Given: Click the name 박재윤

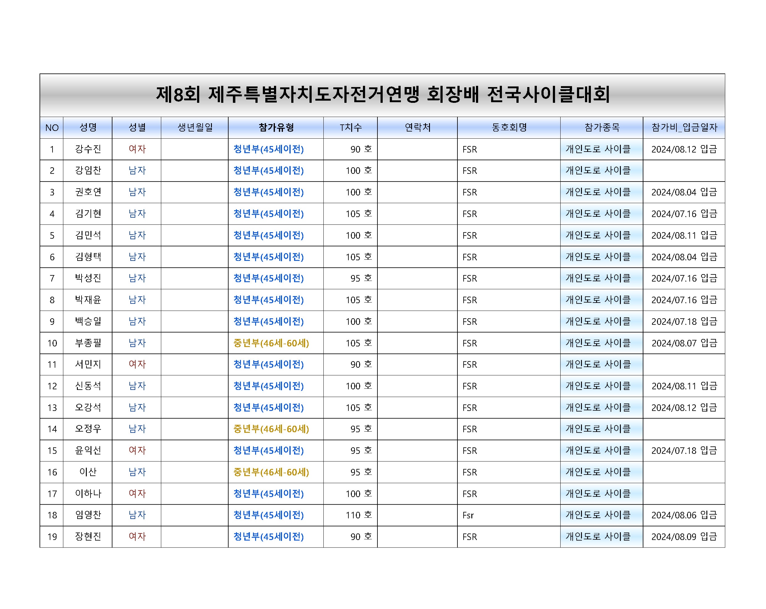Looking at the screenshot, I should point(88,300).
